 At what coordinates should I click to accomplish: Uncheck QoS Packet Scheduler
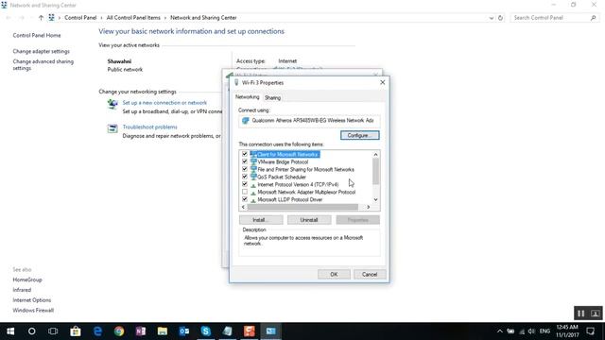pos(245,177)
